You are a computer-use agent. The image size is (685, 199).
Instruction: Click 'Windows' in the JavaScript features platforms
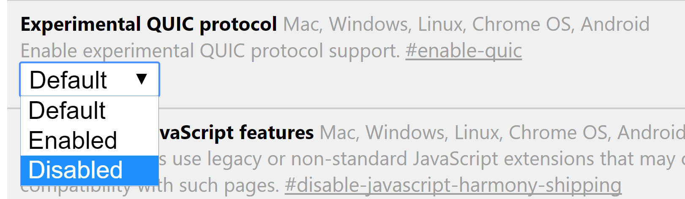pyautogui.click(x=407, y=133)
